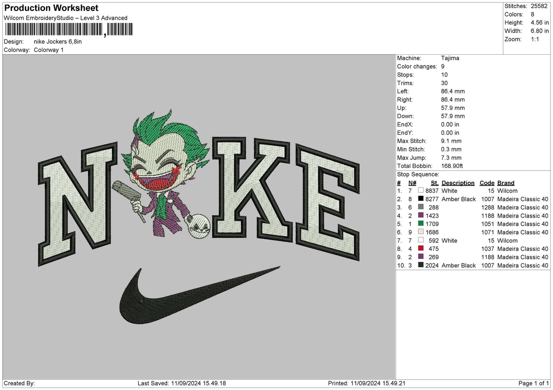Click the beige swatch beside 1686 stitches

421,232
